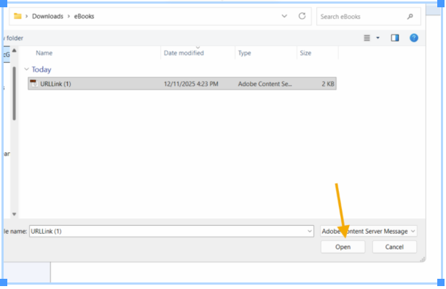The image size is (446, 289).
Task: Click the scroll-down arrow of the navigation pane
Action: coord(15,214)
